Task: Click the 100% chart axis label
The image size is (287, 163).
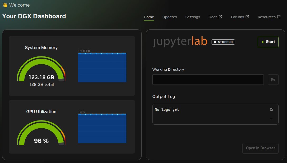Action: pyautogui.click(x=81, y=112)
